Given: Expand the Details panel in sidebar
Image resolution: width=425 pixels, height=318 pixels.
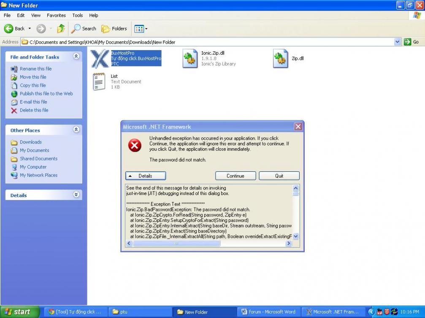Looking at the screenshot, I should click(x=76, y=195).
